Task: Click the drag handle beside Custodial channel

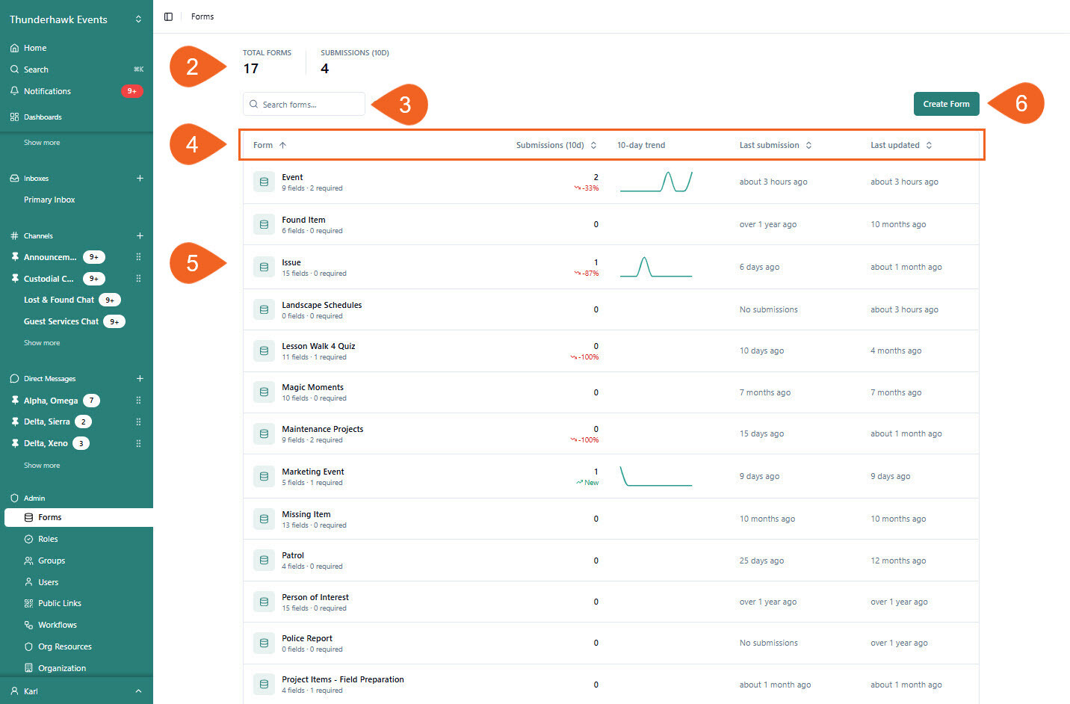Action: point(138,279)
